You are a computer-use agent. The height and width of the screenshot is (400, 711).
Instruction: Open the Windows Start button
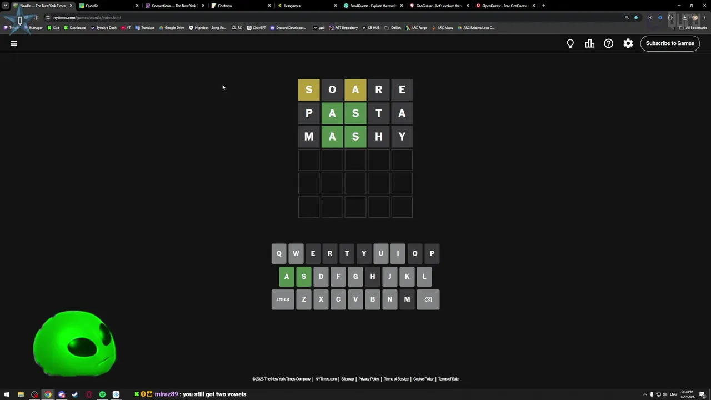7,394
